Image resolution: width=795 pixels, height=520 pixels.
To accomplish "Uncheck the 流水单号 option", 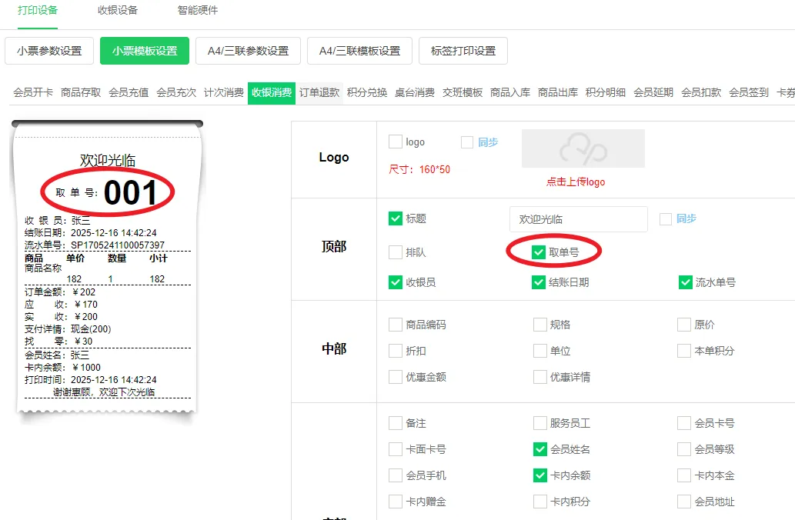I will 685,282.
